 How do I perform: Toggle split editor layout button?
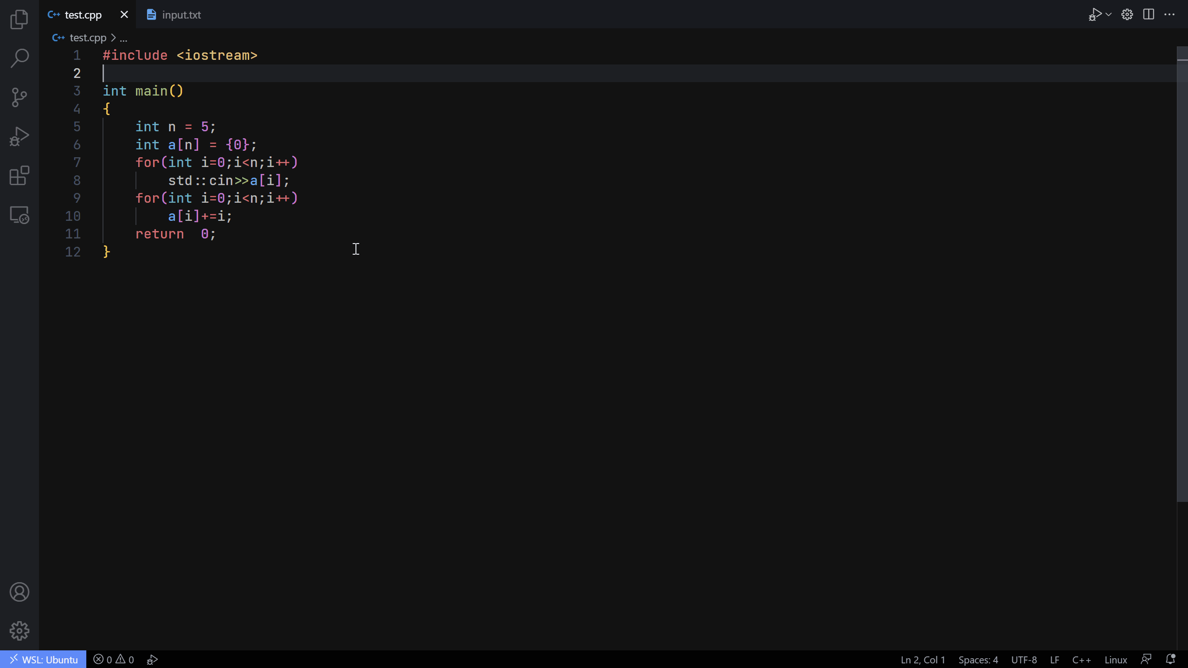tap(1149, 14)
